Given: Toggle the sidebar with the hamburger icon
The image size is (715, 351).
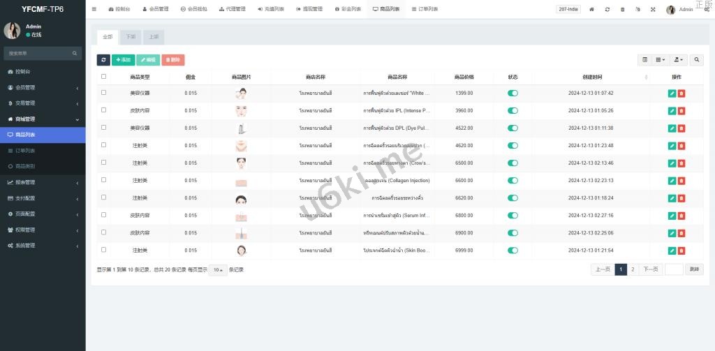Looking at the screenshot, I should 94,10.
